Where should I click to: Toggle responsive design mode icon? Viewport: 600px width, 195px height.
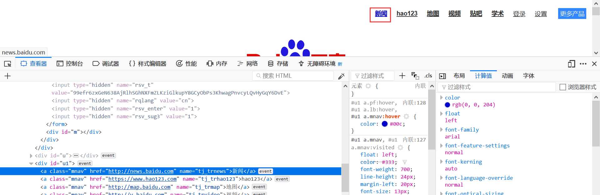tap(572, 64)
